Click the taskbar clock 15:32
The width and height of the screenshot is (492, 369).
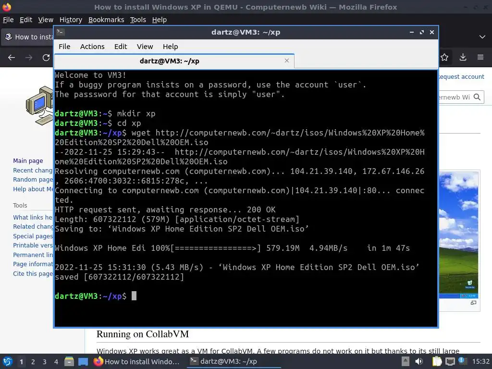tap(480, 361)
